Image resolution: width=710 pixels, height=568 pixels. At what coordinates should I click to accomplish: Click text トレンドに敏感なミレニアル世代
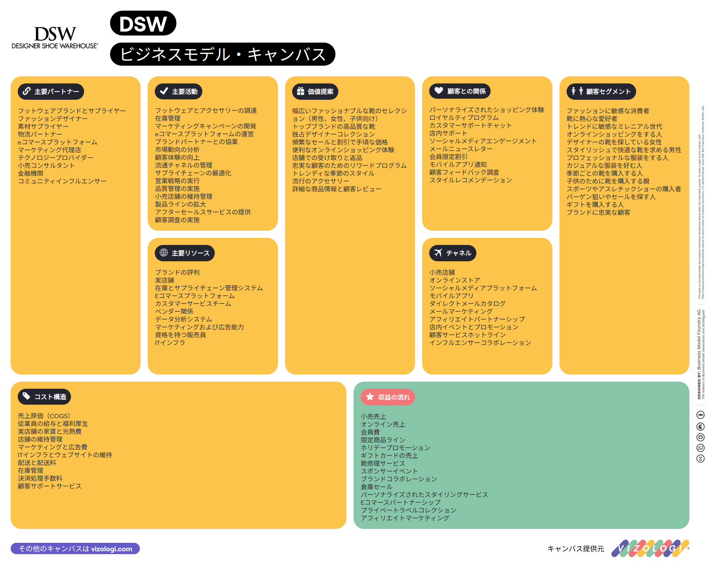tap(615, 126)
